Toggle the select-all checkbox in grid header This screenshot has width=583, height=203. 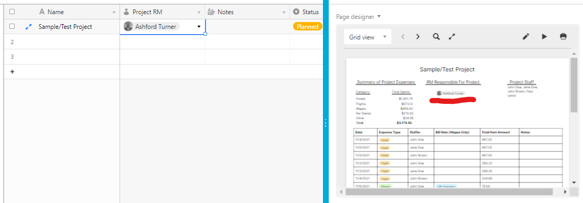click(12, 12)
